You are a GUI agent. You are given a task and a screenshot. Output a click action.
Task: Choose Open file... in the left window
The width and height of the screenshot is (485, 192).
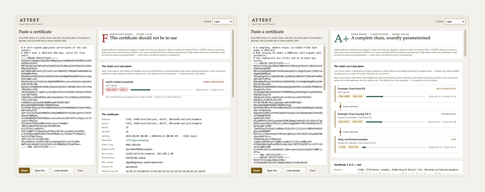[x=41, y=170]
